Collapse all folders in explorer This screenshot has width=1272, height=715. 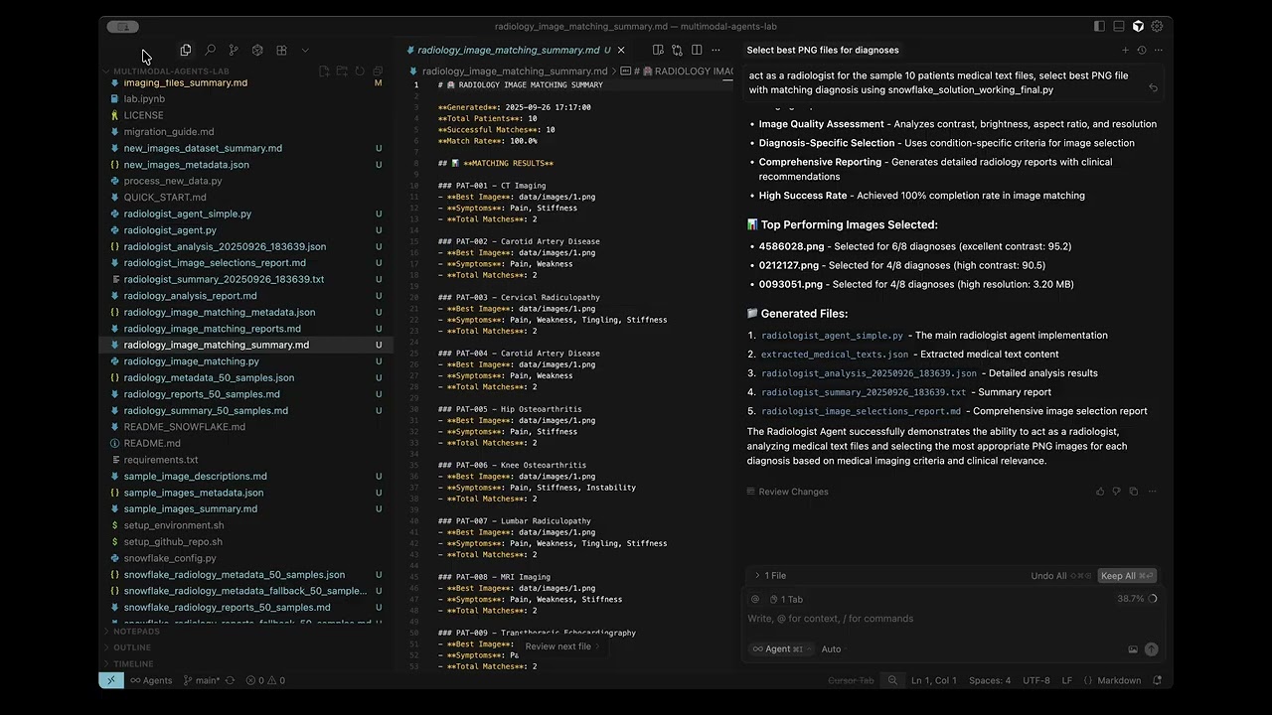tap(378, 71)
